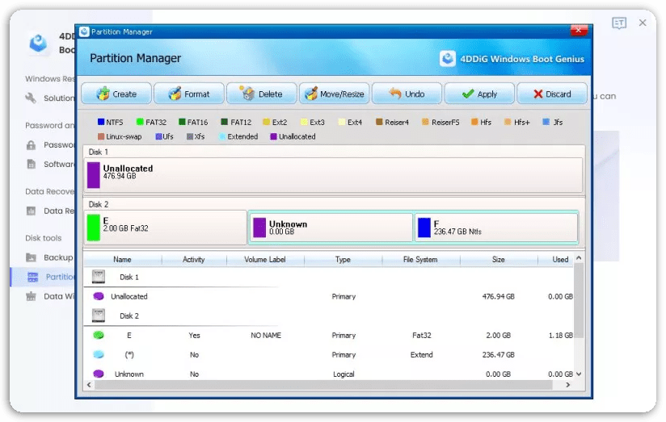Apply pending partition changes
Image resolution: width=666 pixels, height=422 pixels.
(479, 94)
